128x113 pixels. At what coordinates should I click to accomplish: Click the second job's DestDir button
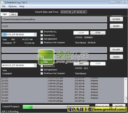[116, 57]
